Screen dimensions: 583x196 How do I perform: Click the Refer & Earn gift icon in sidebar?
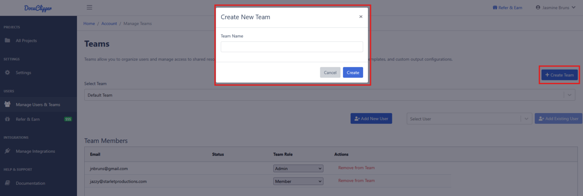7,119
